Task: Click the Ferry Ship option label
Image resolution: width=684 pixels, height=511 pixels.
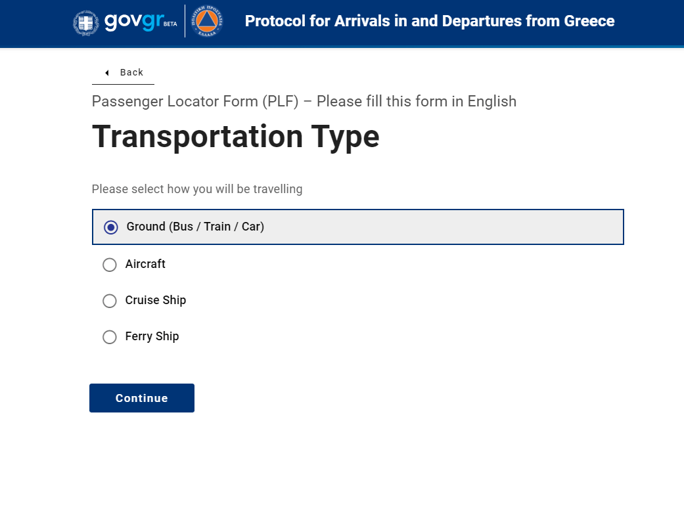Action: pos(152,336)
